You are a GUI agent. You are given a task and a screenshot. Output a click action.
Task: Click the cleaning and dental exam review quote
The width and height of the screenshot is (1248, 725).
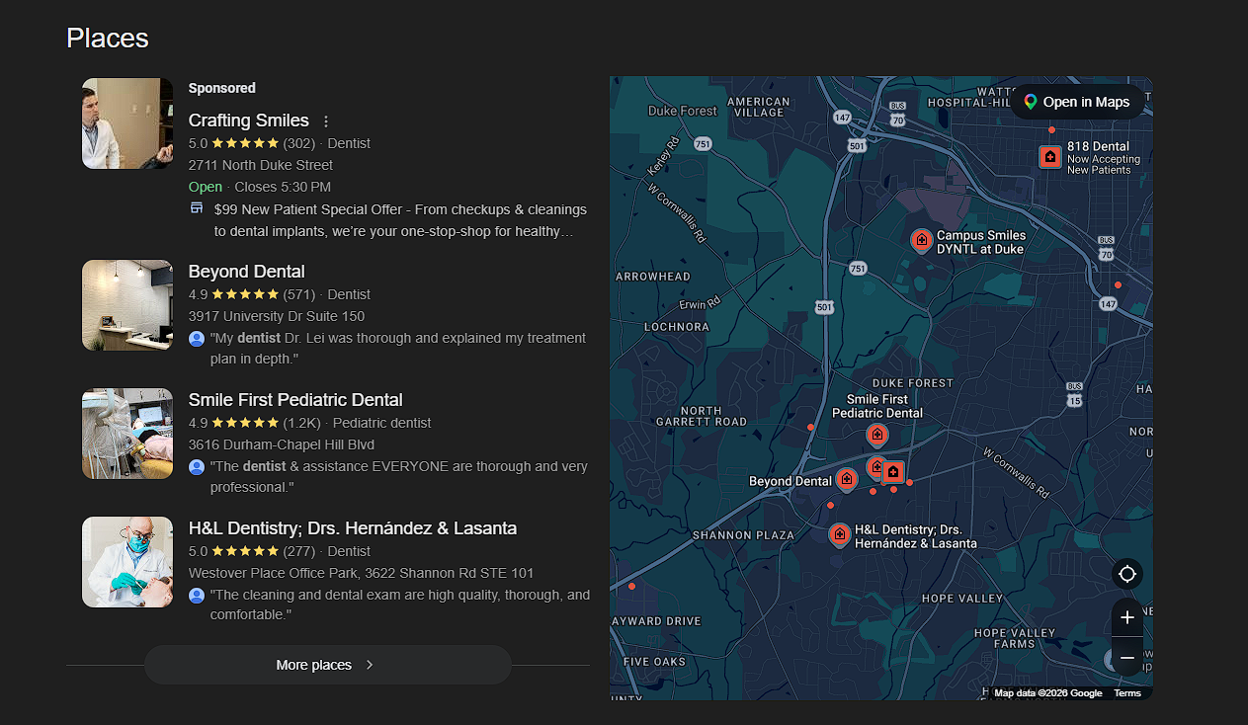tap(400, 605)
